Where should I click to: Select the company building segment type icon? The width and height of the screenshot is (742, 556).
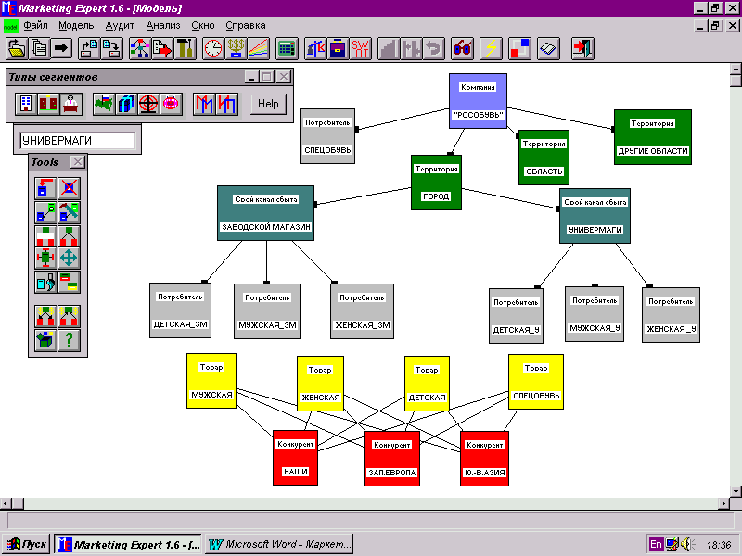pos(26,104)
